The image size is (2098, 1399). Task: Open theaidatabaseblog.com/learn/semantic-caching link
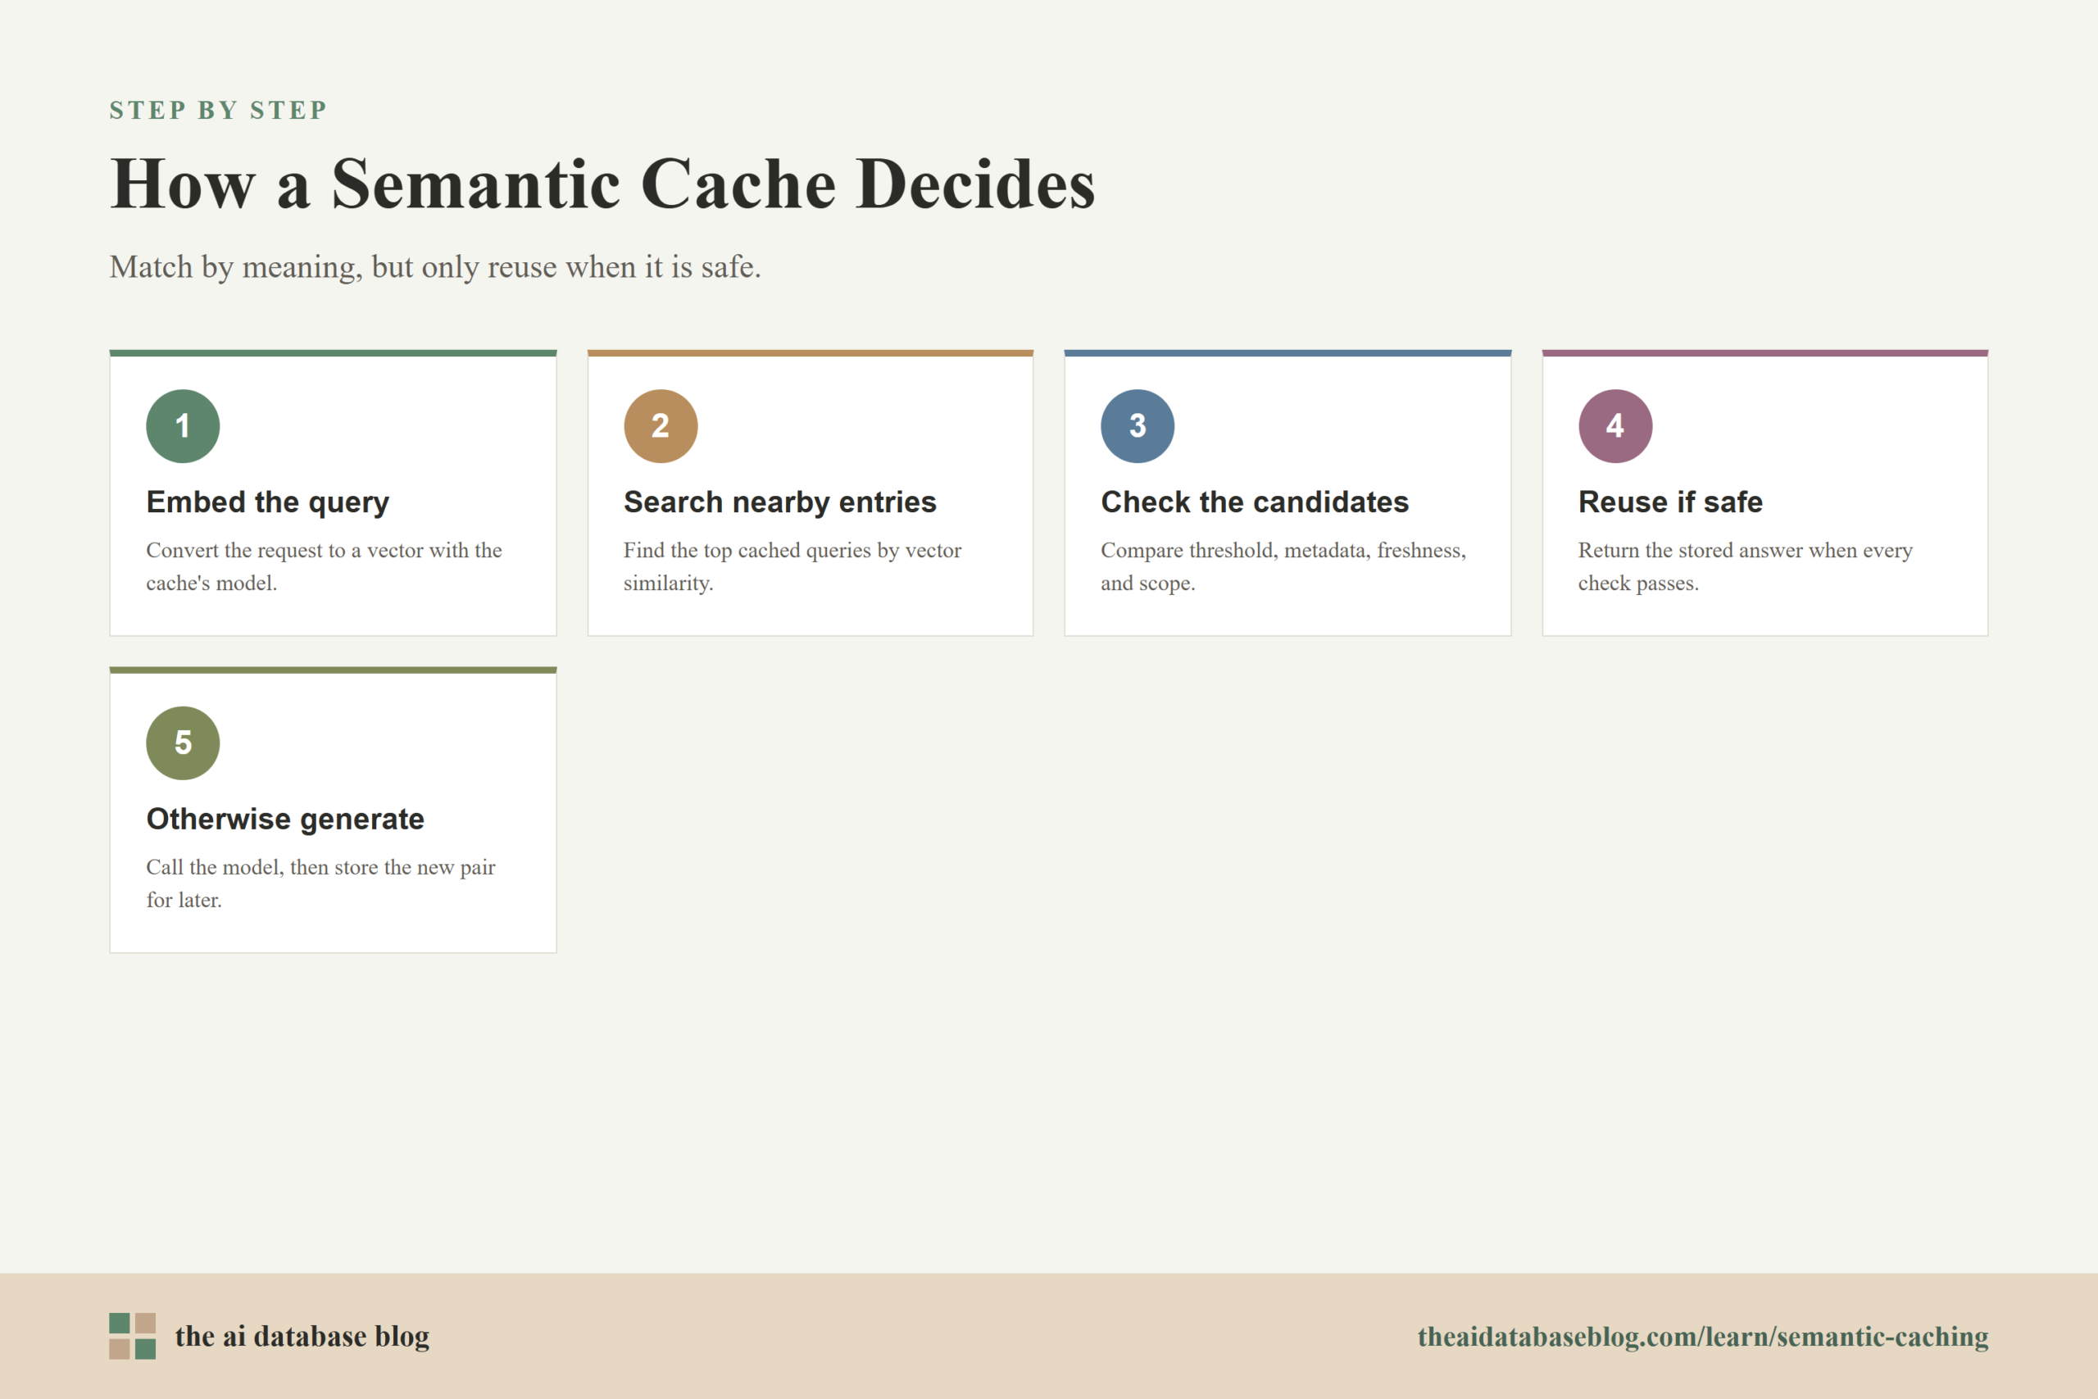click(x=1703, y=1336)
